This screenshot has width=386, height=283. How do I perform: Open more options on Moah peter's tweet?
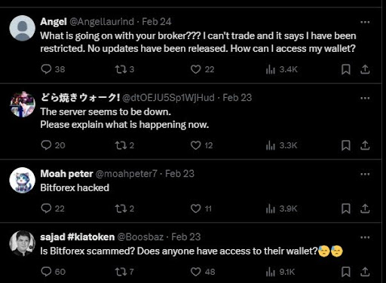(365, 174)
